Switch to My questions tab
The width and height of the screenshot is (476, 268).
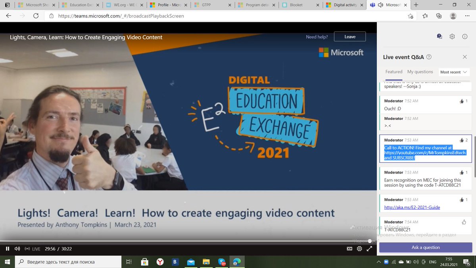click(420, 72)
